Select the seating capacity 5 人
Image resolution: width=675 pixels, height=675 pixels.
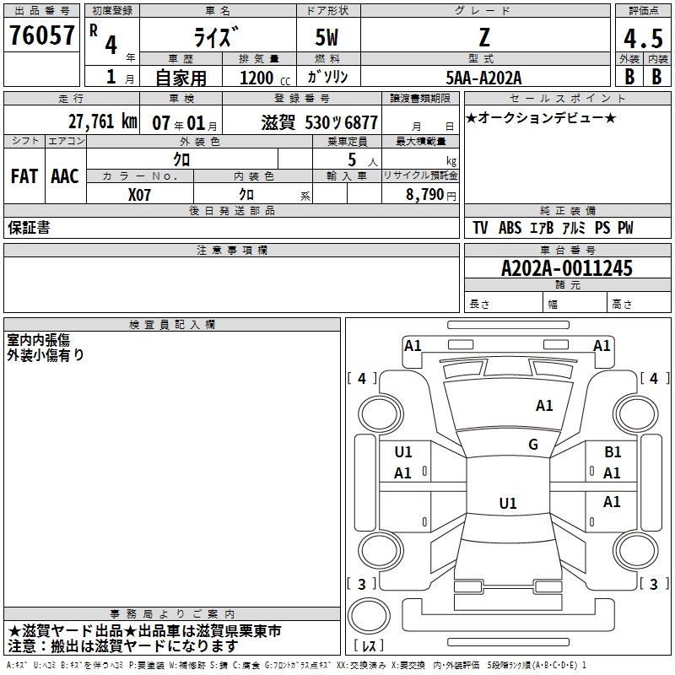pyautogui.click(x=363, y=159)
